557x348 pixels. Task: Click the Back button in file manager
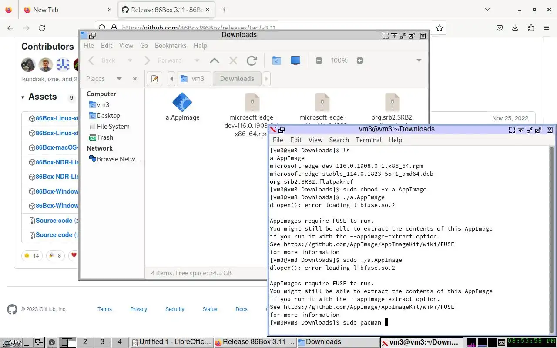point(102,60)
